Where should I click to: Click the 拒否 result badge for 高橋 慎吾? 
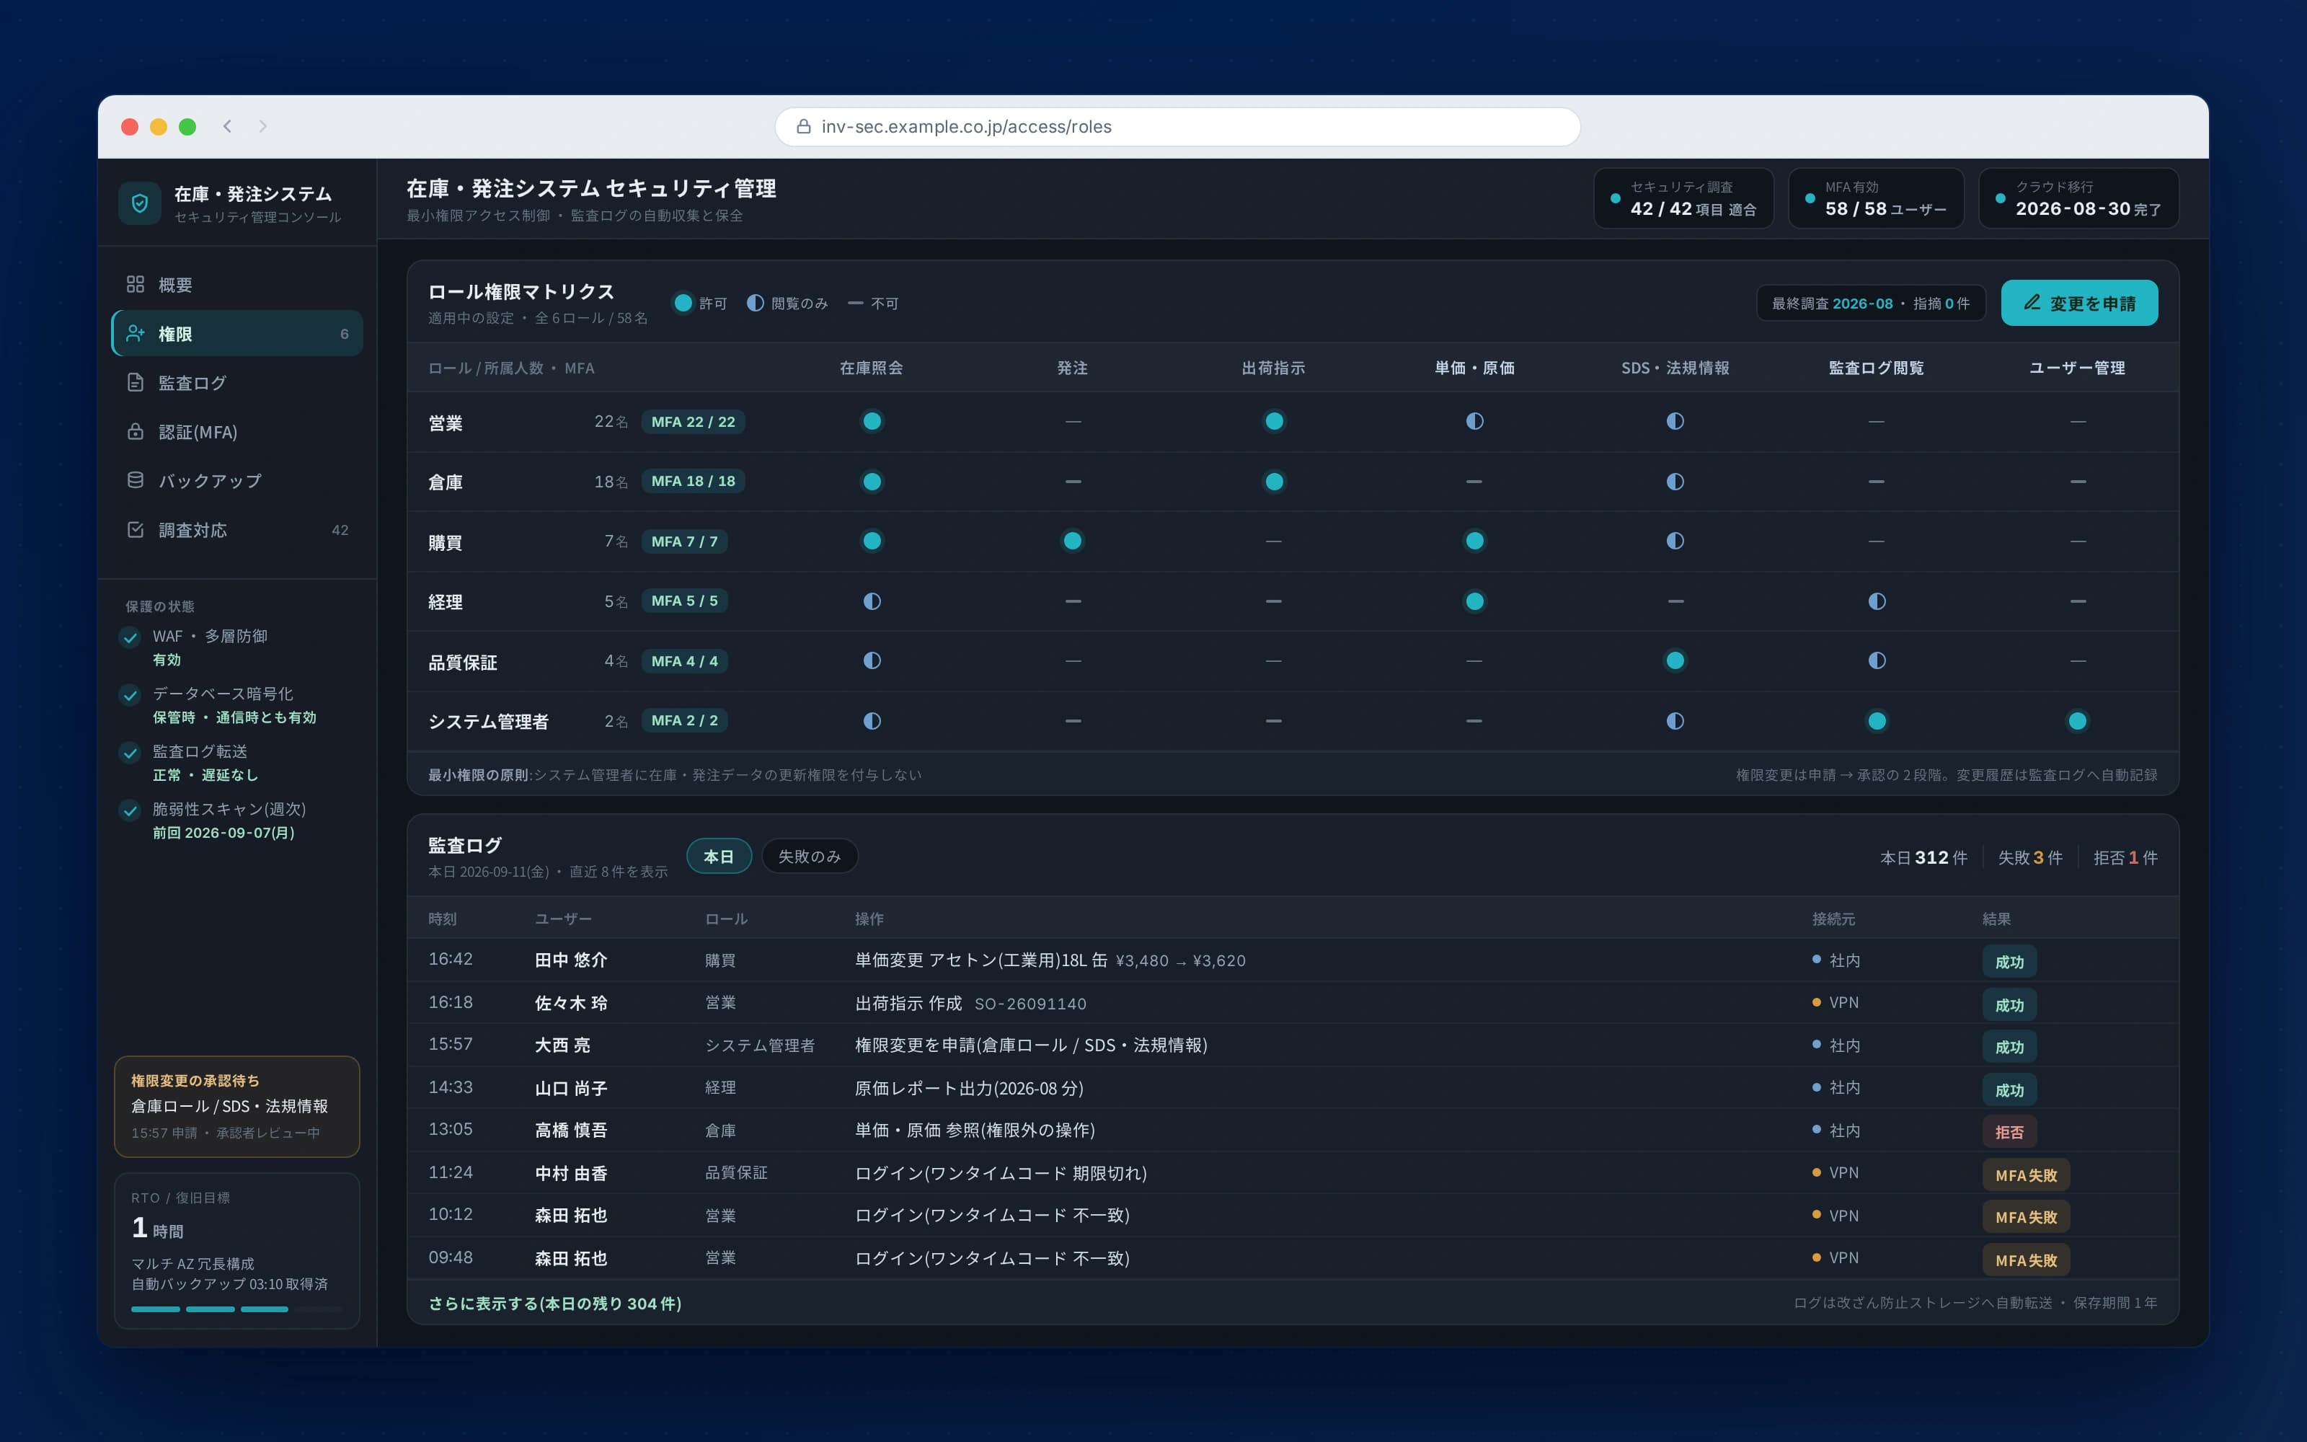click(x=2009, y=1132)
